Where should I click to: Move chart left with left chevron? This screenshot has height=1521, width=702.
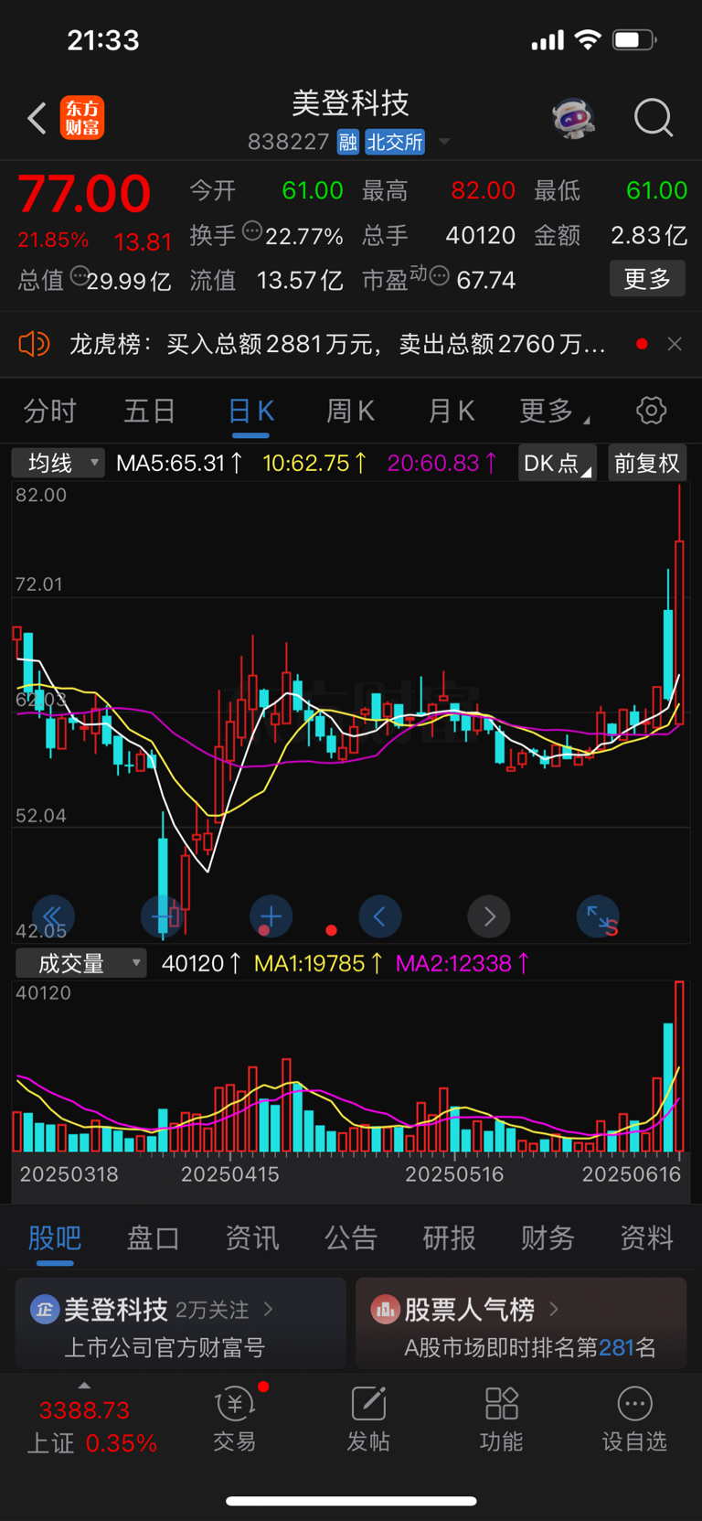[x=380, y=916]
